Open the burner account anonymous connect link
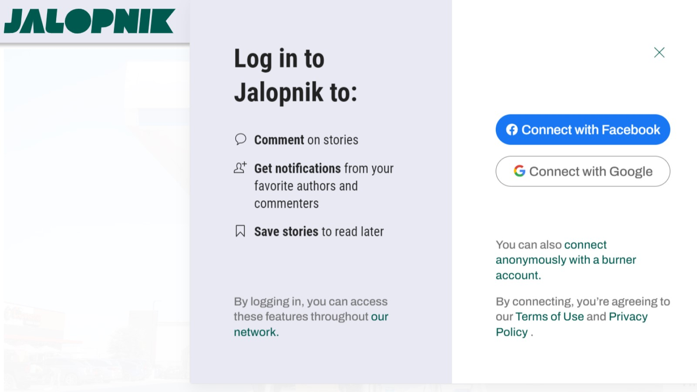Viewport: 697px width, 392px height. click(x=565, y=260)
